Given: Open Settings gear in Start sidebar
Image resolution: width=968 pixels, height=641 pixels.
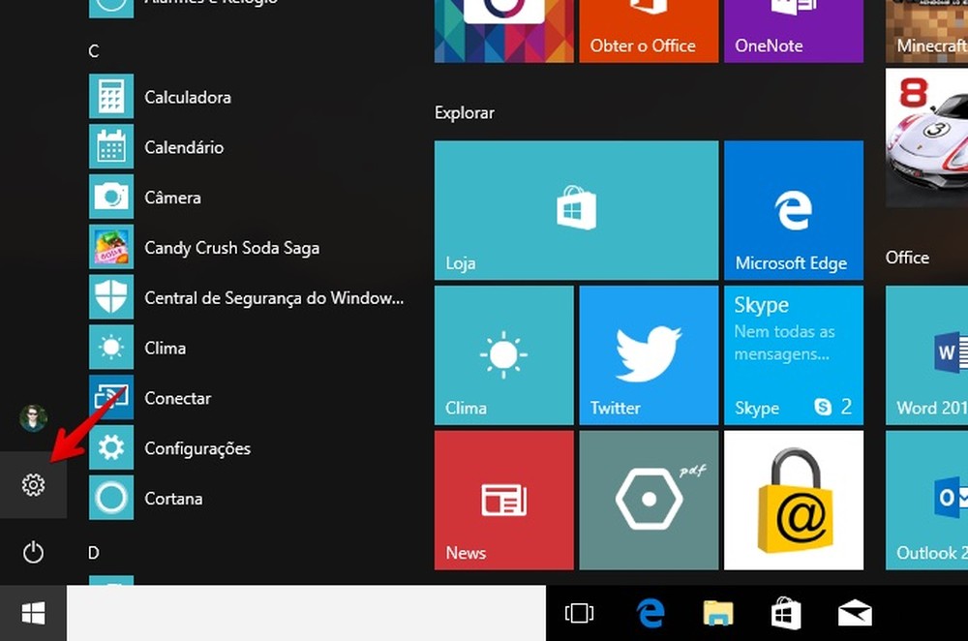Looking at the screenshot, I should pyautogui.click(x=33, y=485).
